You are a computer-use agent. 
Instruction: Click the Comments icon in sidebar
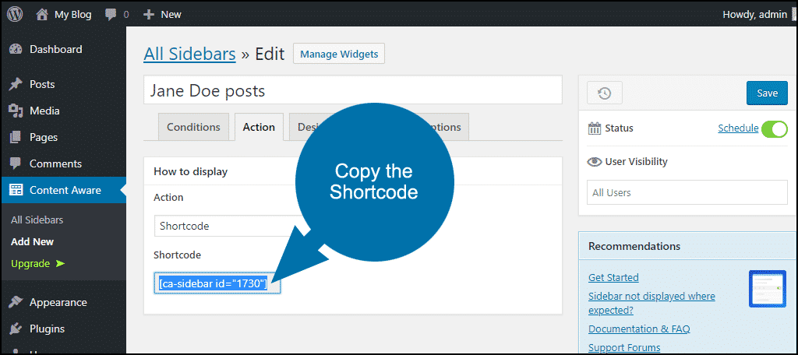[x=16, y=163]
